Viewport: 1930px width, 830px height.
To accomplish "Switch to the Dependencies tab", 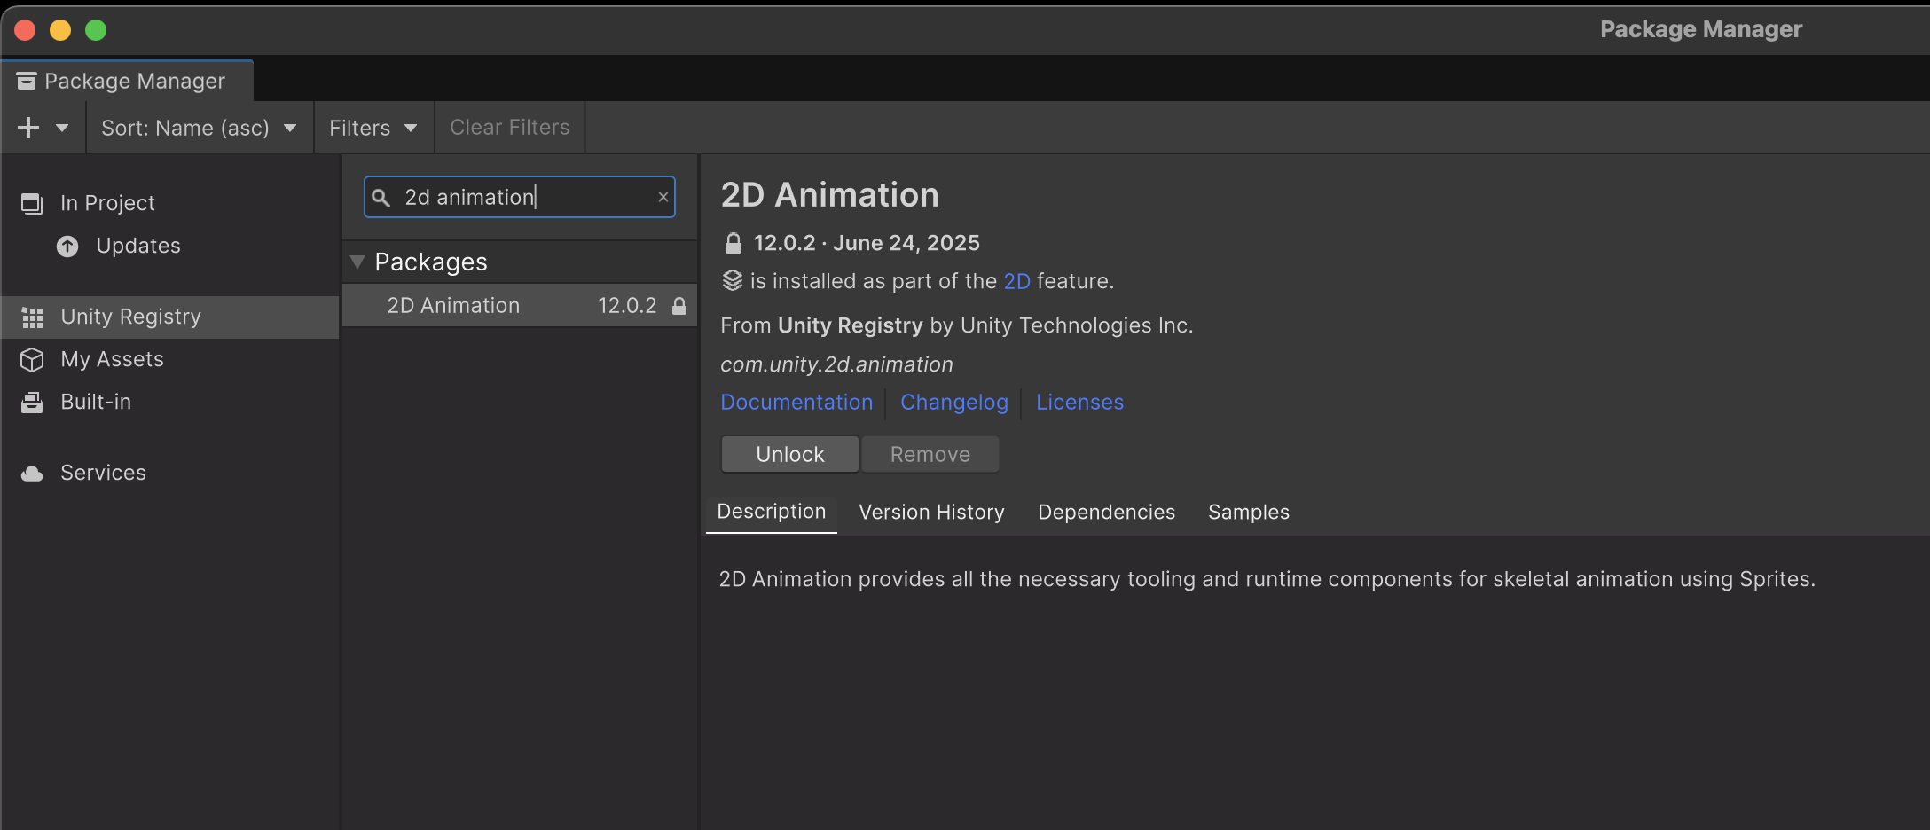I will pos(1106,513).
